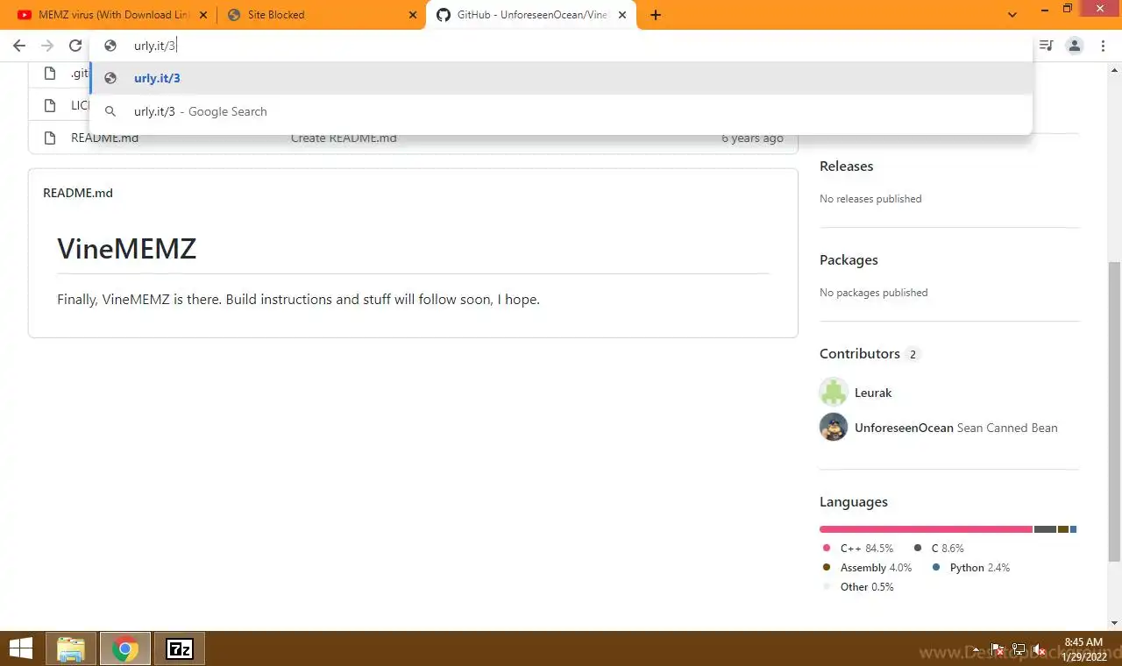Open Chrome's three-dot menu

coord(1103,46)
